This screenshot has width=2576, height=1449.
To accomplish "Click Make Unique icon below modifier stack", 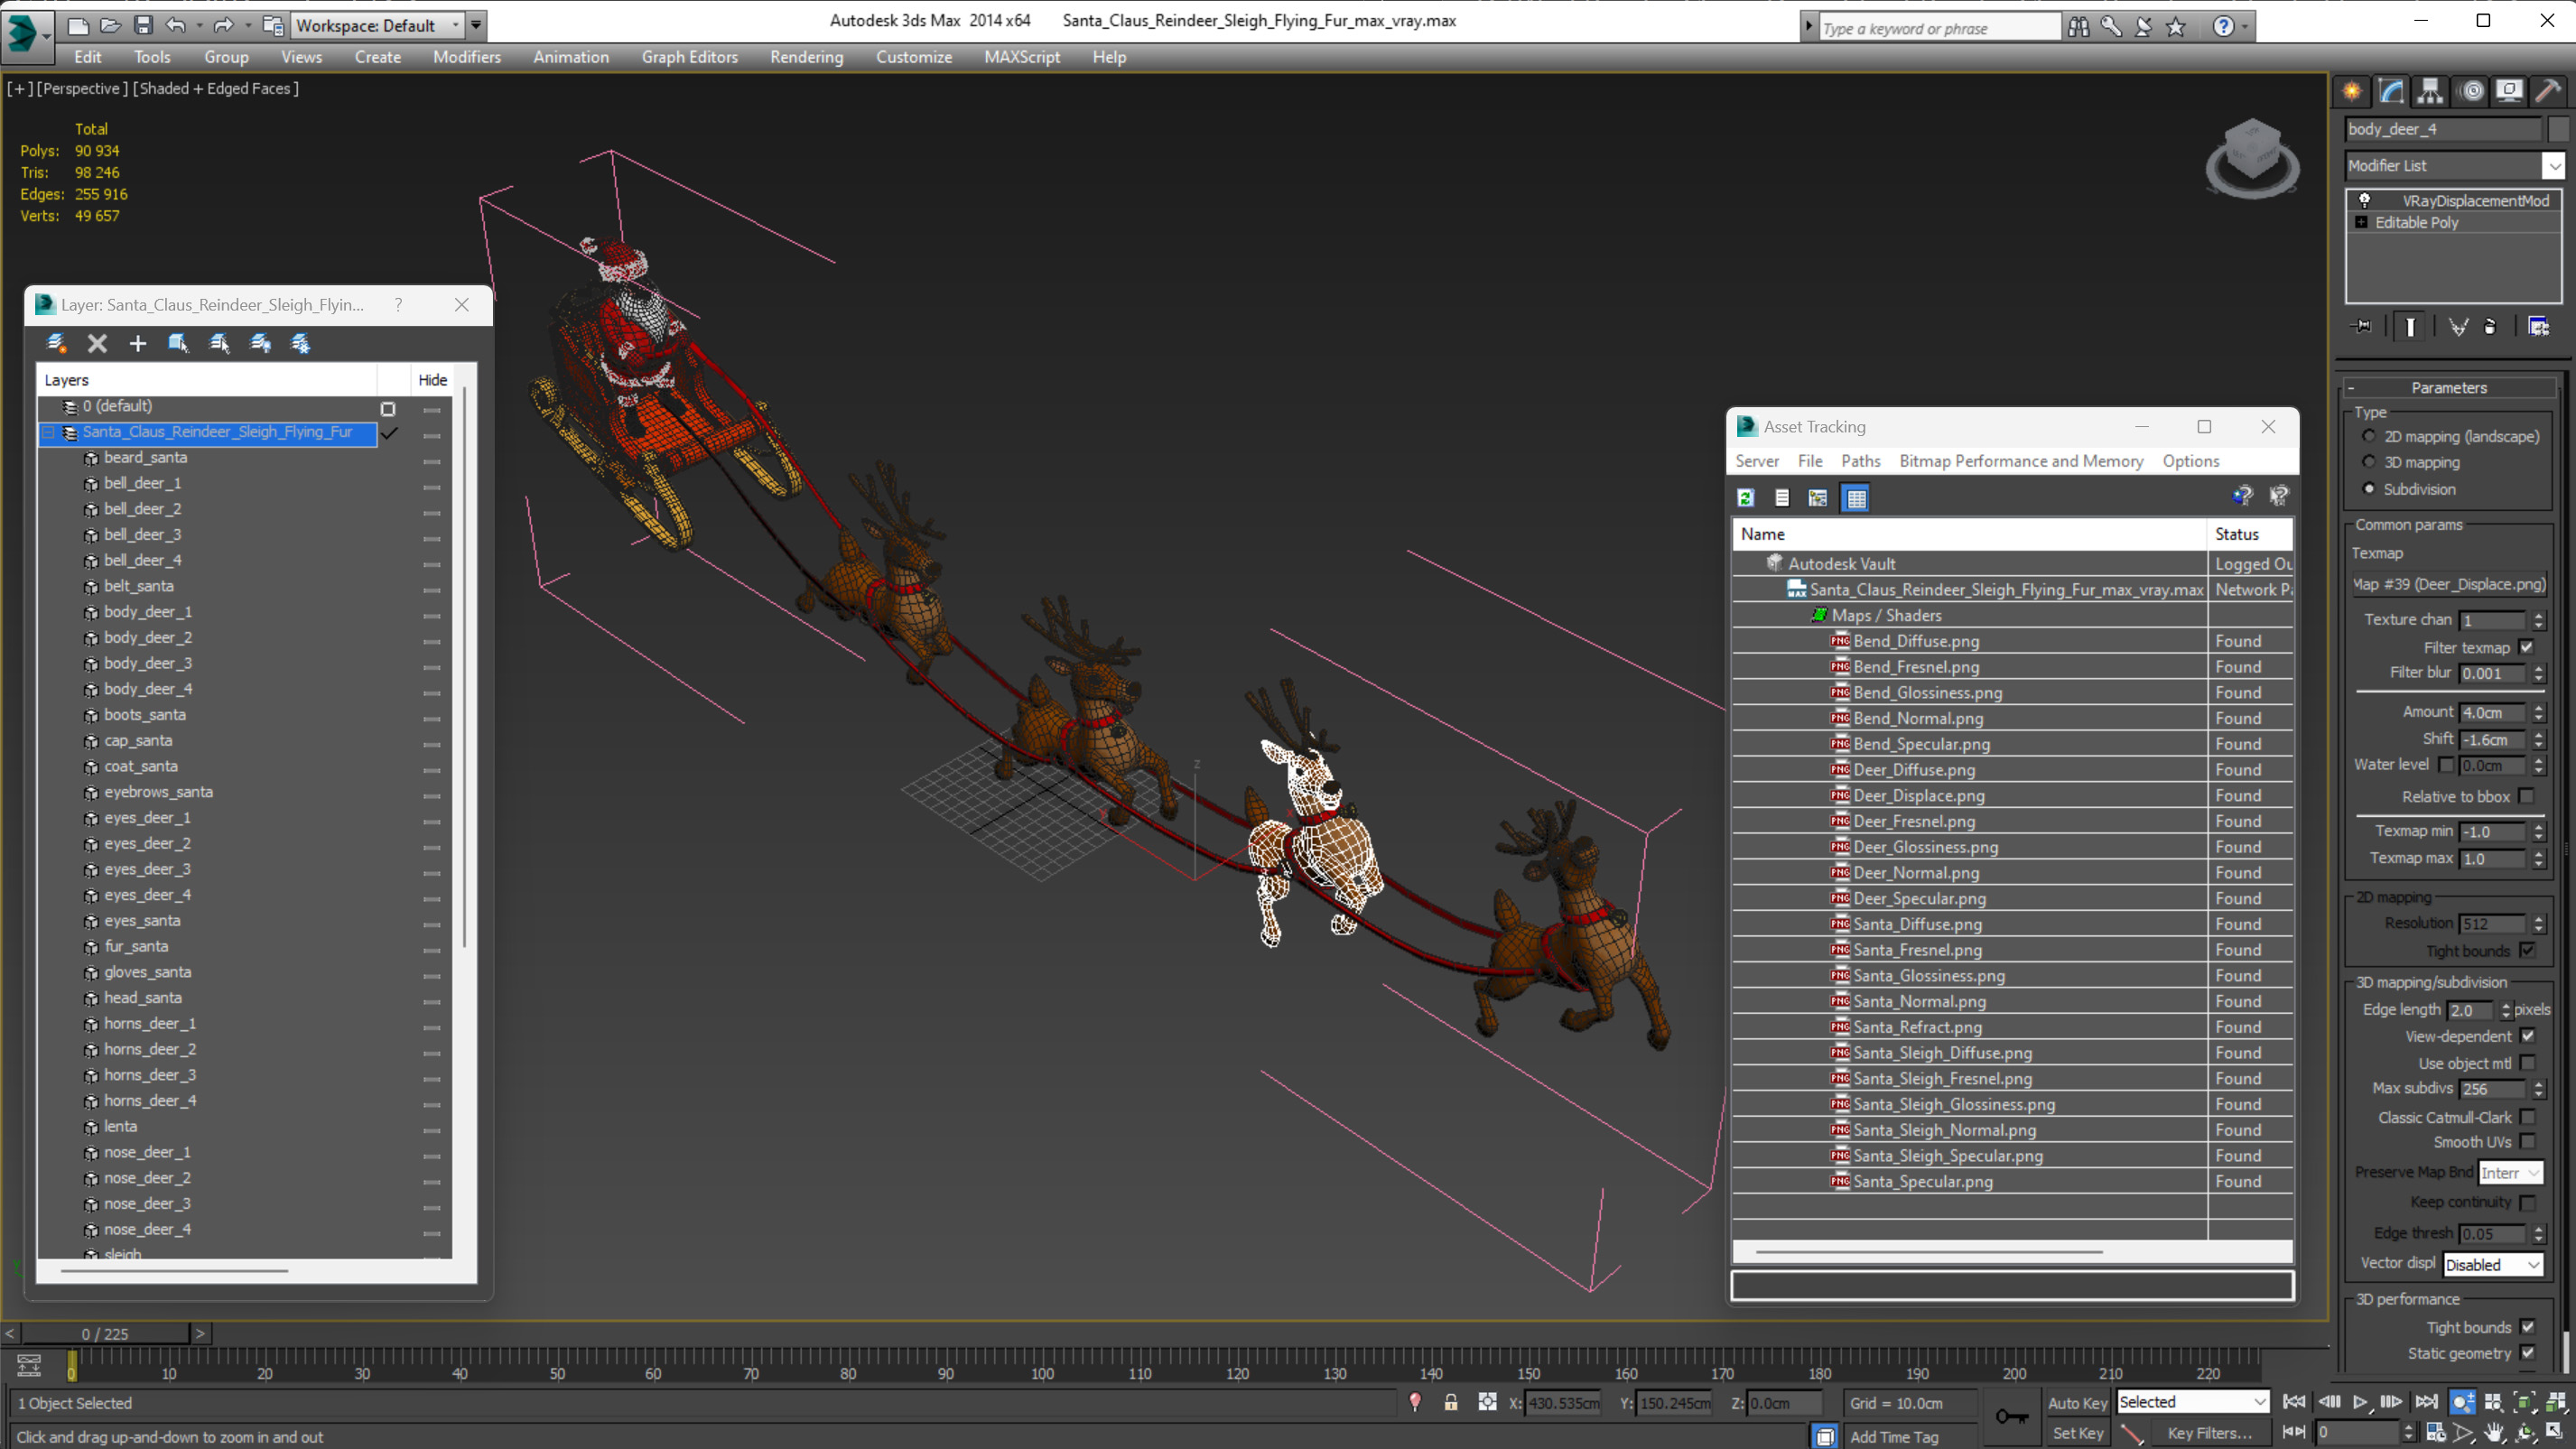I will 2458,326.
